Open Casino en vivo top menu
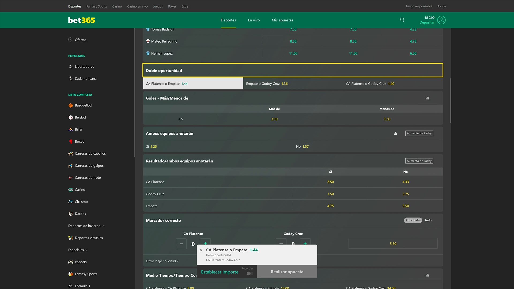Viewport: 514px width, 289px height. click(x=137, y=6)
